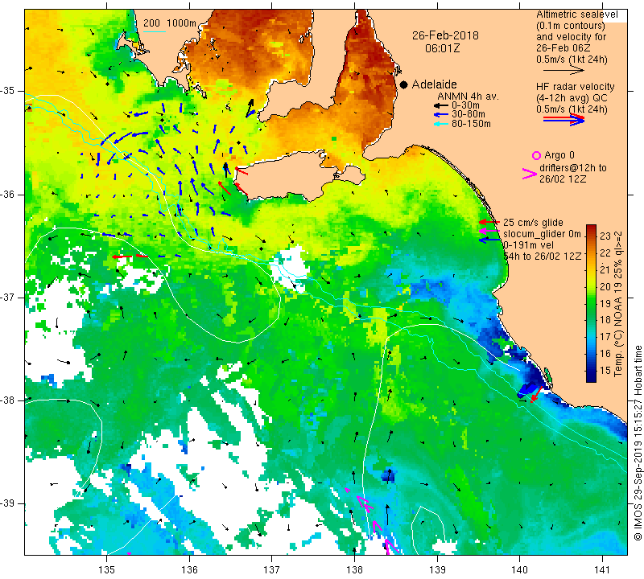Click the longitude axis label 141
The height and width of the screenshot is (579, 644).
(x=602, y=569)
